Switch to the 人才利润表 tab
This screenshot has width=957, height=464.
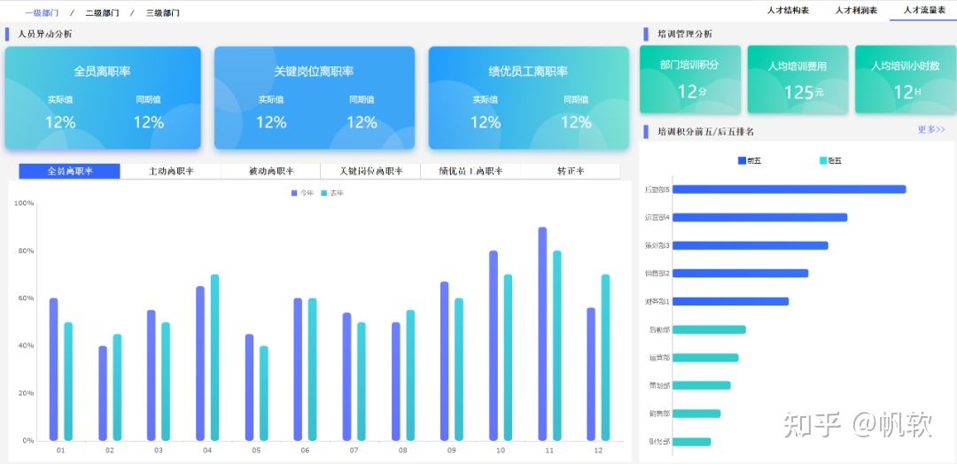click(856, 11)
